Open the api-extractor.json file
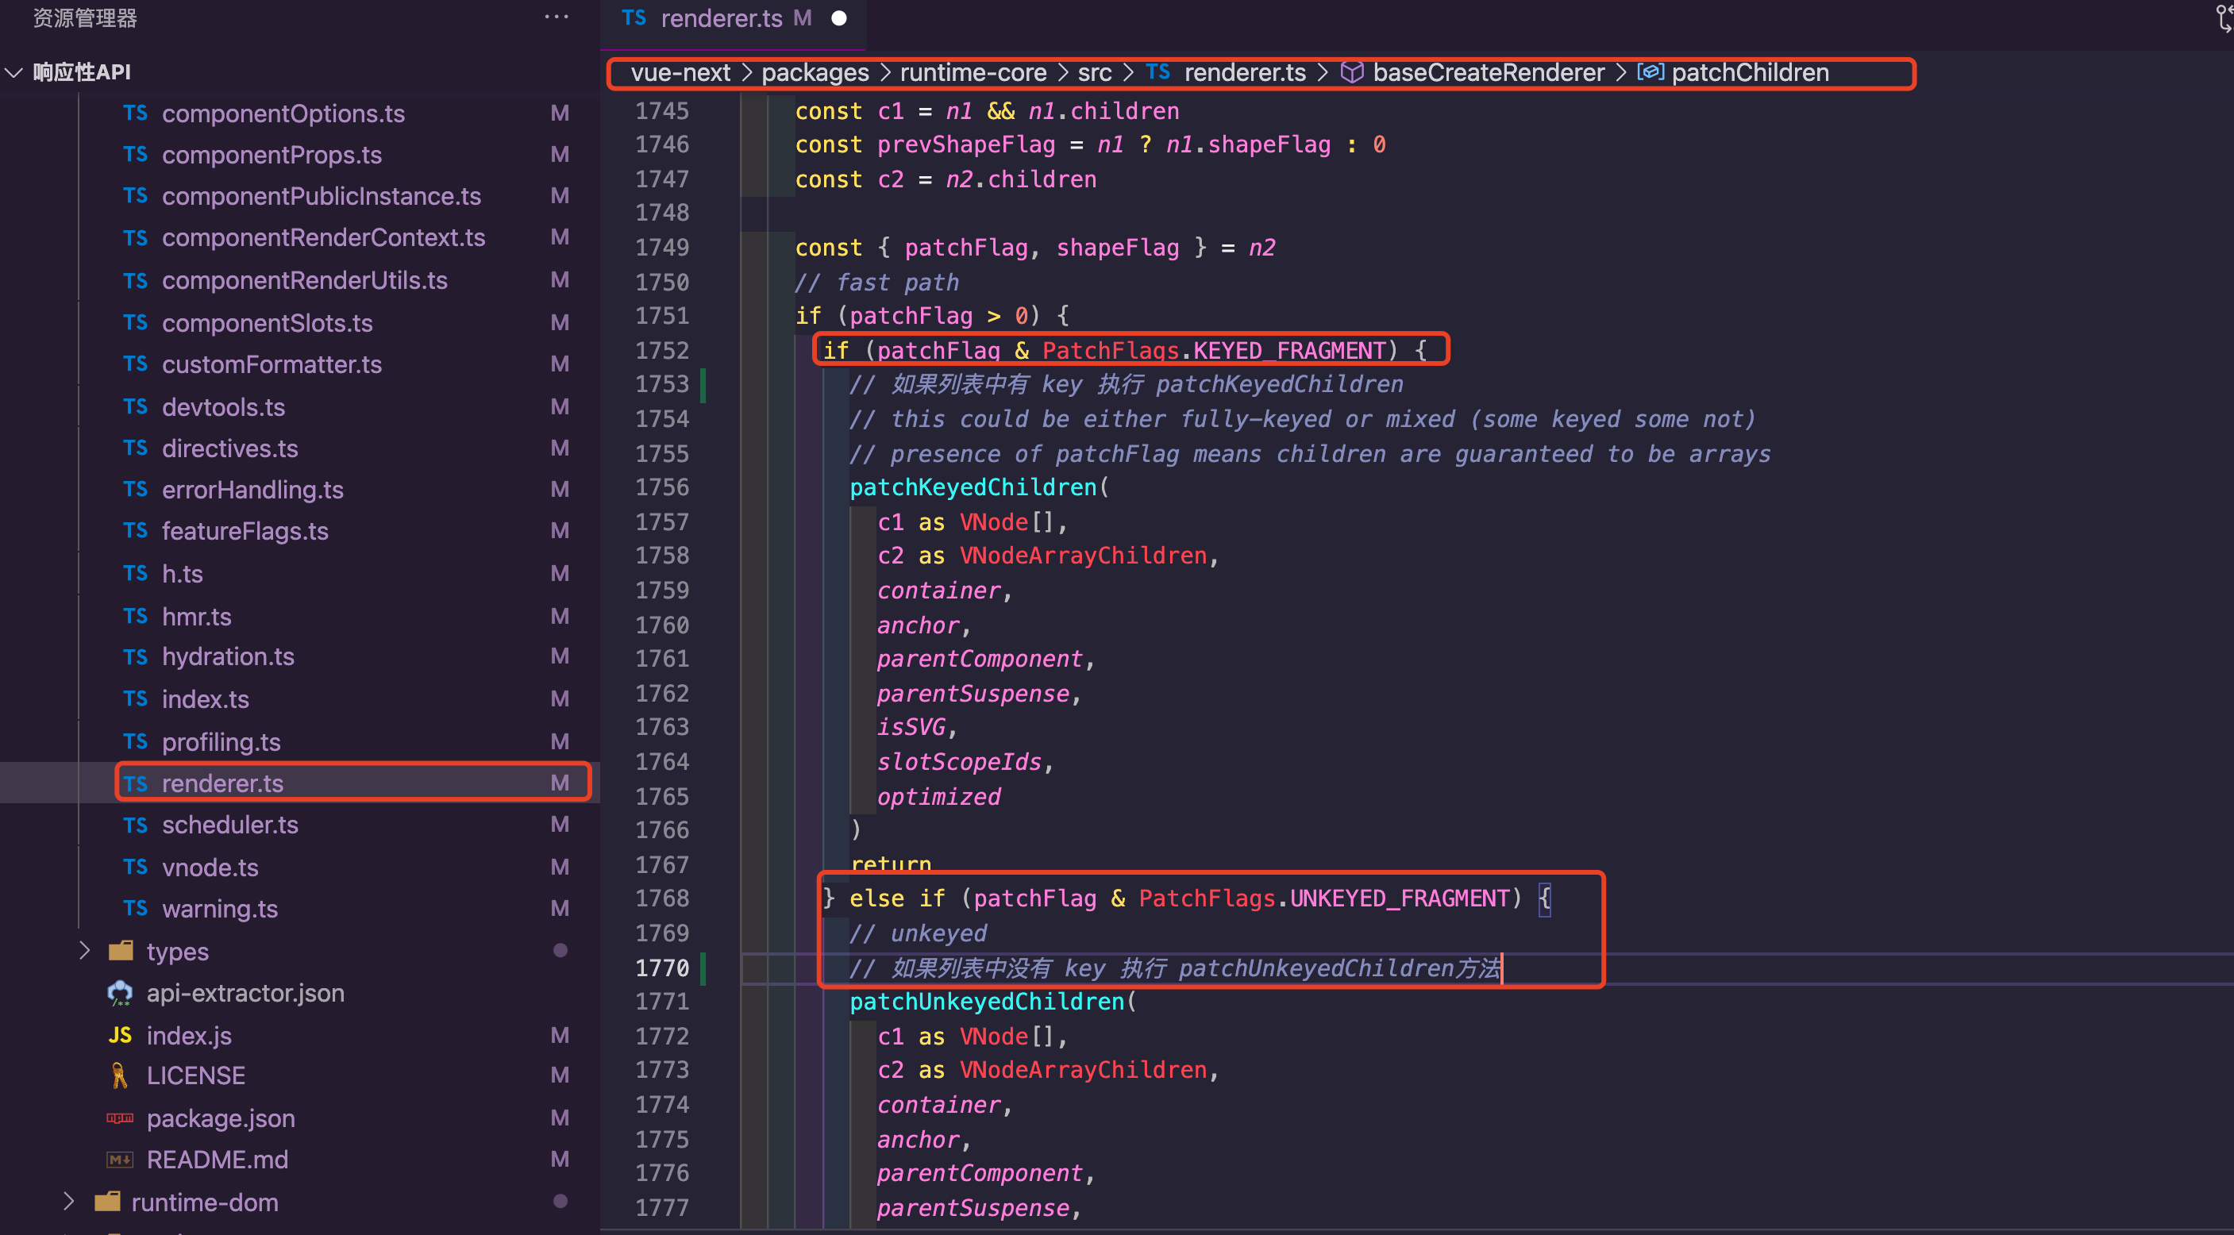 (x=245, y=993)
